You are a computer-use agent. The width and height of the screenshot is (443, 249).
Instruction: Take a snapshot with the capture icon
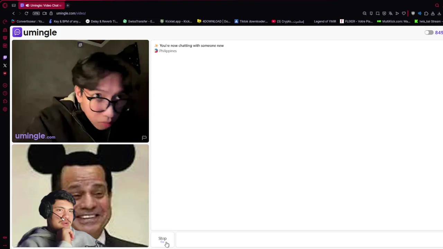[378, 13]
